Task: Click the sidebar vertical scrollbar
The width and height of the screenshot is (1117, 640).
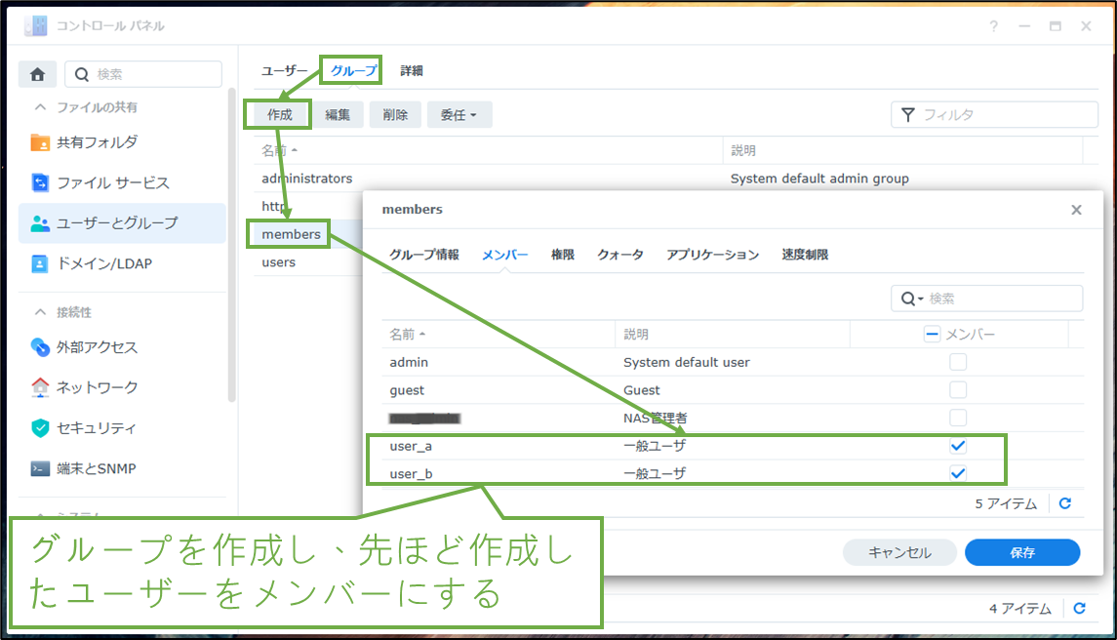Action: [x=231, y=245]
